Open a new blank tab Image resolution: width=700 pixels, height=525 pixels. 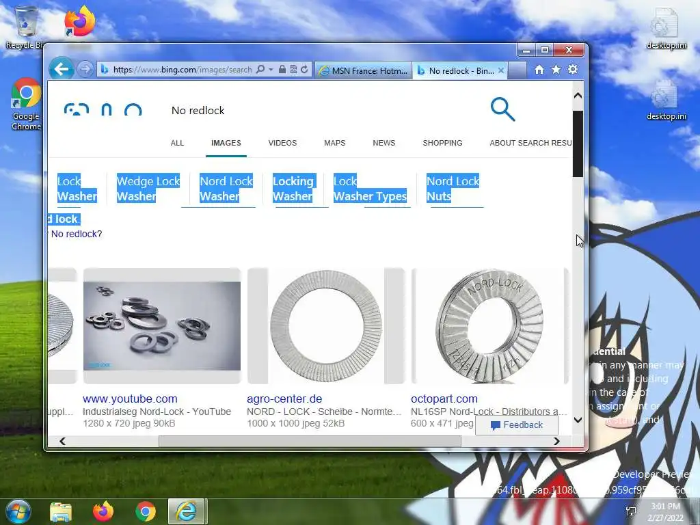pyautogui.click(x=517, y=70)
